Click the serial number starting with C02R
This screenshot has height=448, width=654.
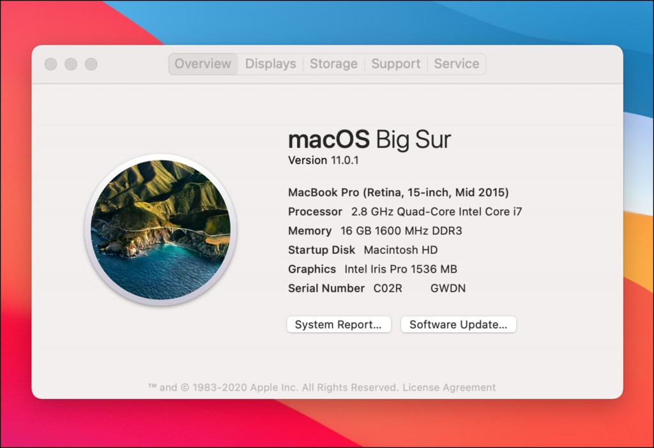click(x=420, y=288)
